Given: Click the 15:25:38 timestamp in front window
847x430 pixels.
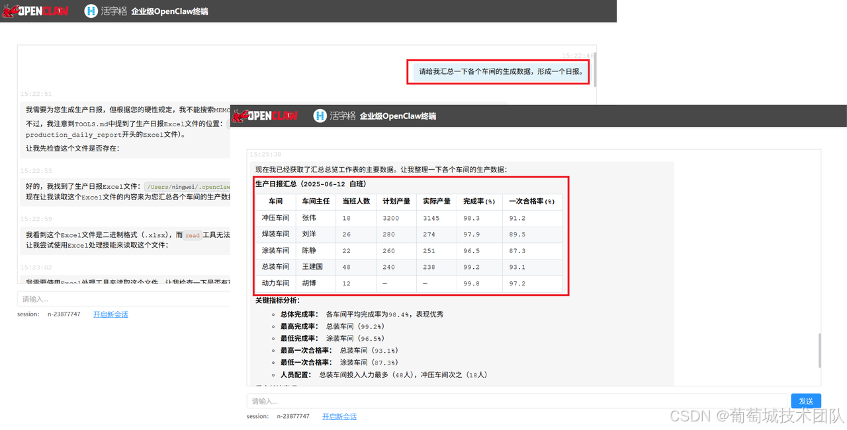Looking at the screenshot, I should (265, 155).
